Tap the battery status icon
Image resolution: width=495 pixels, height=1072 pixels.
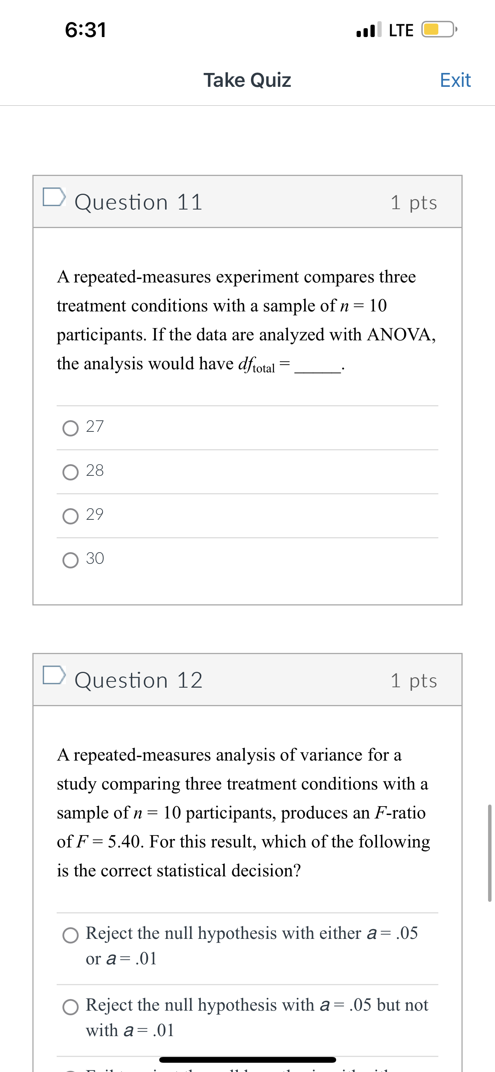438,29
